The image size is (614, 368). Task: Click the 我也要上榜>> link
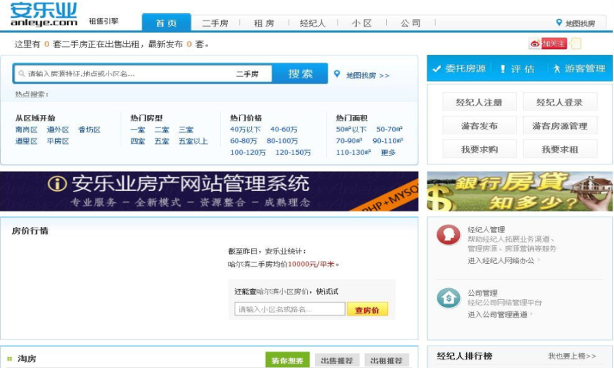[x=572, y=356]
